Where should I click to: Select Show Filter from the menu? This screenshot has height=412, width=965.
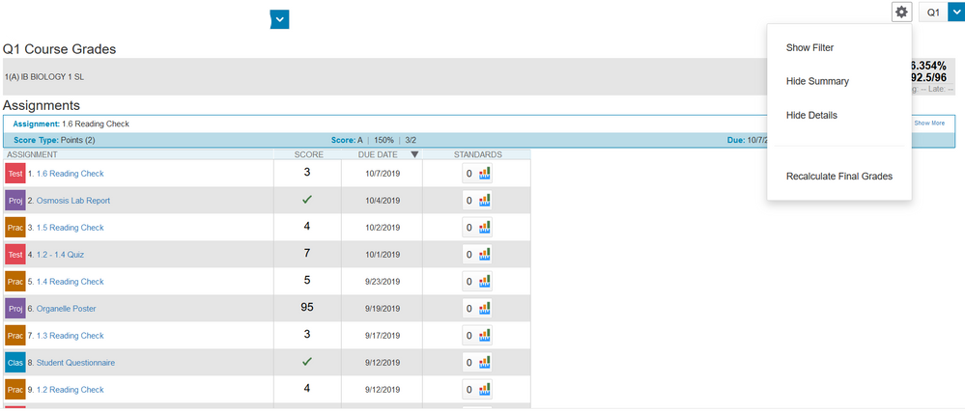(809, 47)
